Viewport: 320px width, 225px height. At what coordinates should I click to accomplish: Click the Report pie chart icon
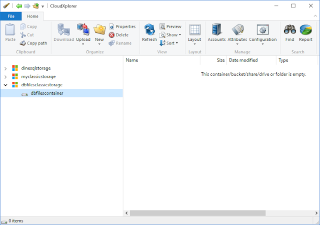click(x=305, y=30)
